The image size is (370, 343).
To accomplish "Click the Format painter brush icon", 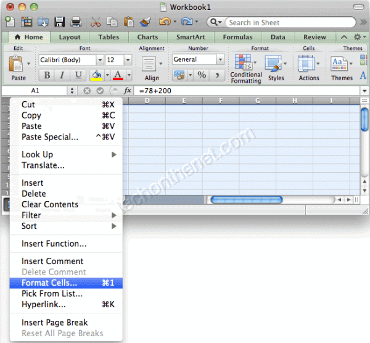I will click(x=145, y=22).
